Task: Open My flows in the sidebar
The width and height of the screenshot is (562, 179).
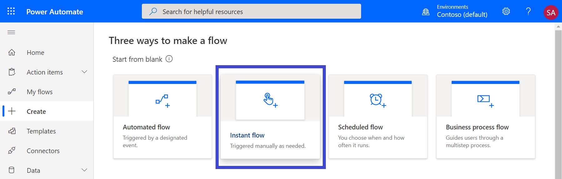Action: [x=39, y=92]
